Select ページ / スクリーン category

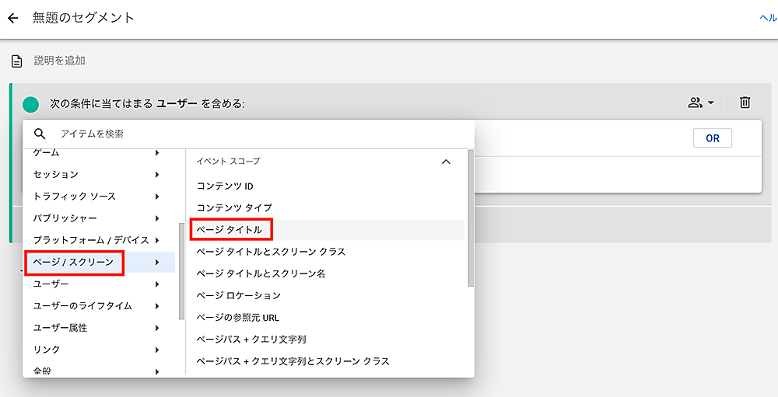pyautogui.click(x=78, y=263)
